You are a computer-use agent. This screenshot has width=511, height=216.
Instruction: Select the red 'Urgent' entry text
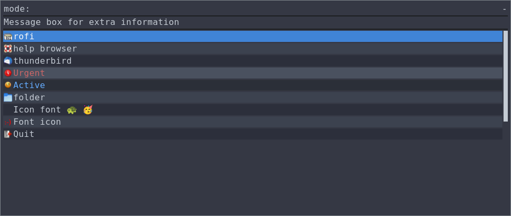[x=29, y=73]
